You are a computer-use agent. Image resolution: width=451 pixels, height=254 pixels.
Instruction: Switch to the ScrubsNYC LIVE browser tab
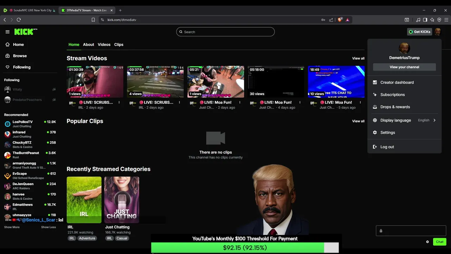click(x=30, y=10)
